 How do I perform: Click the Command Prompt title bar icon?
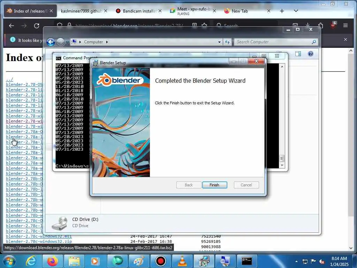coord(59,58)
